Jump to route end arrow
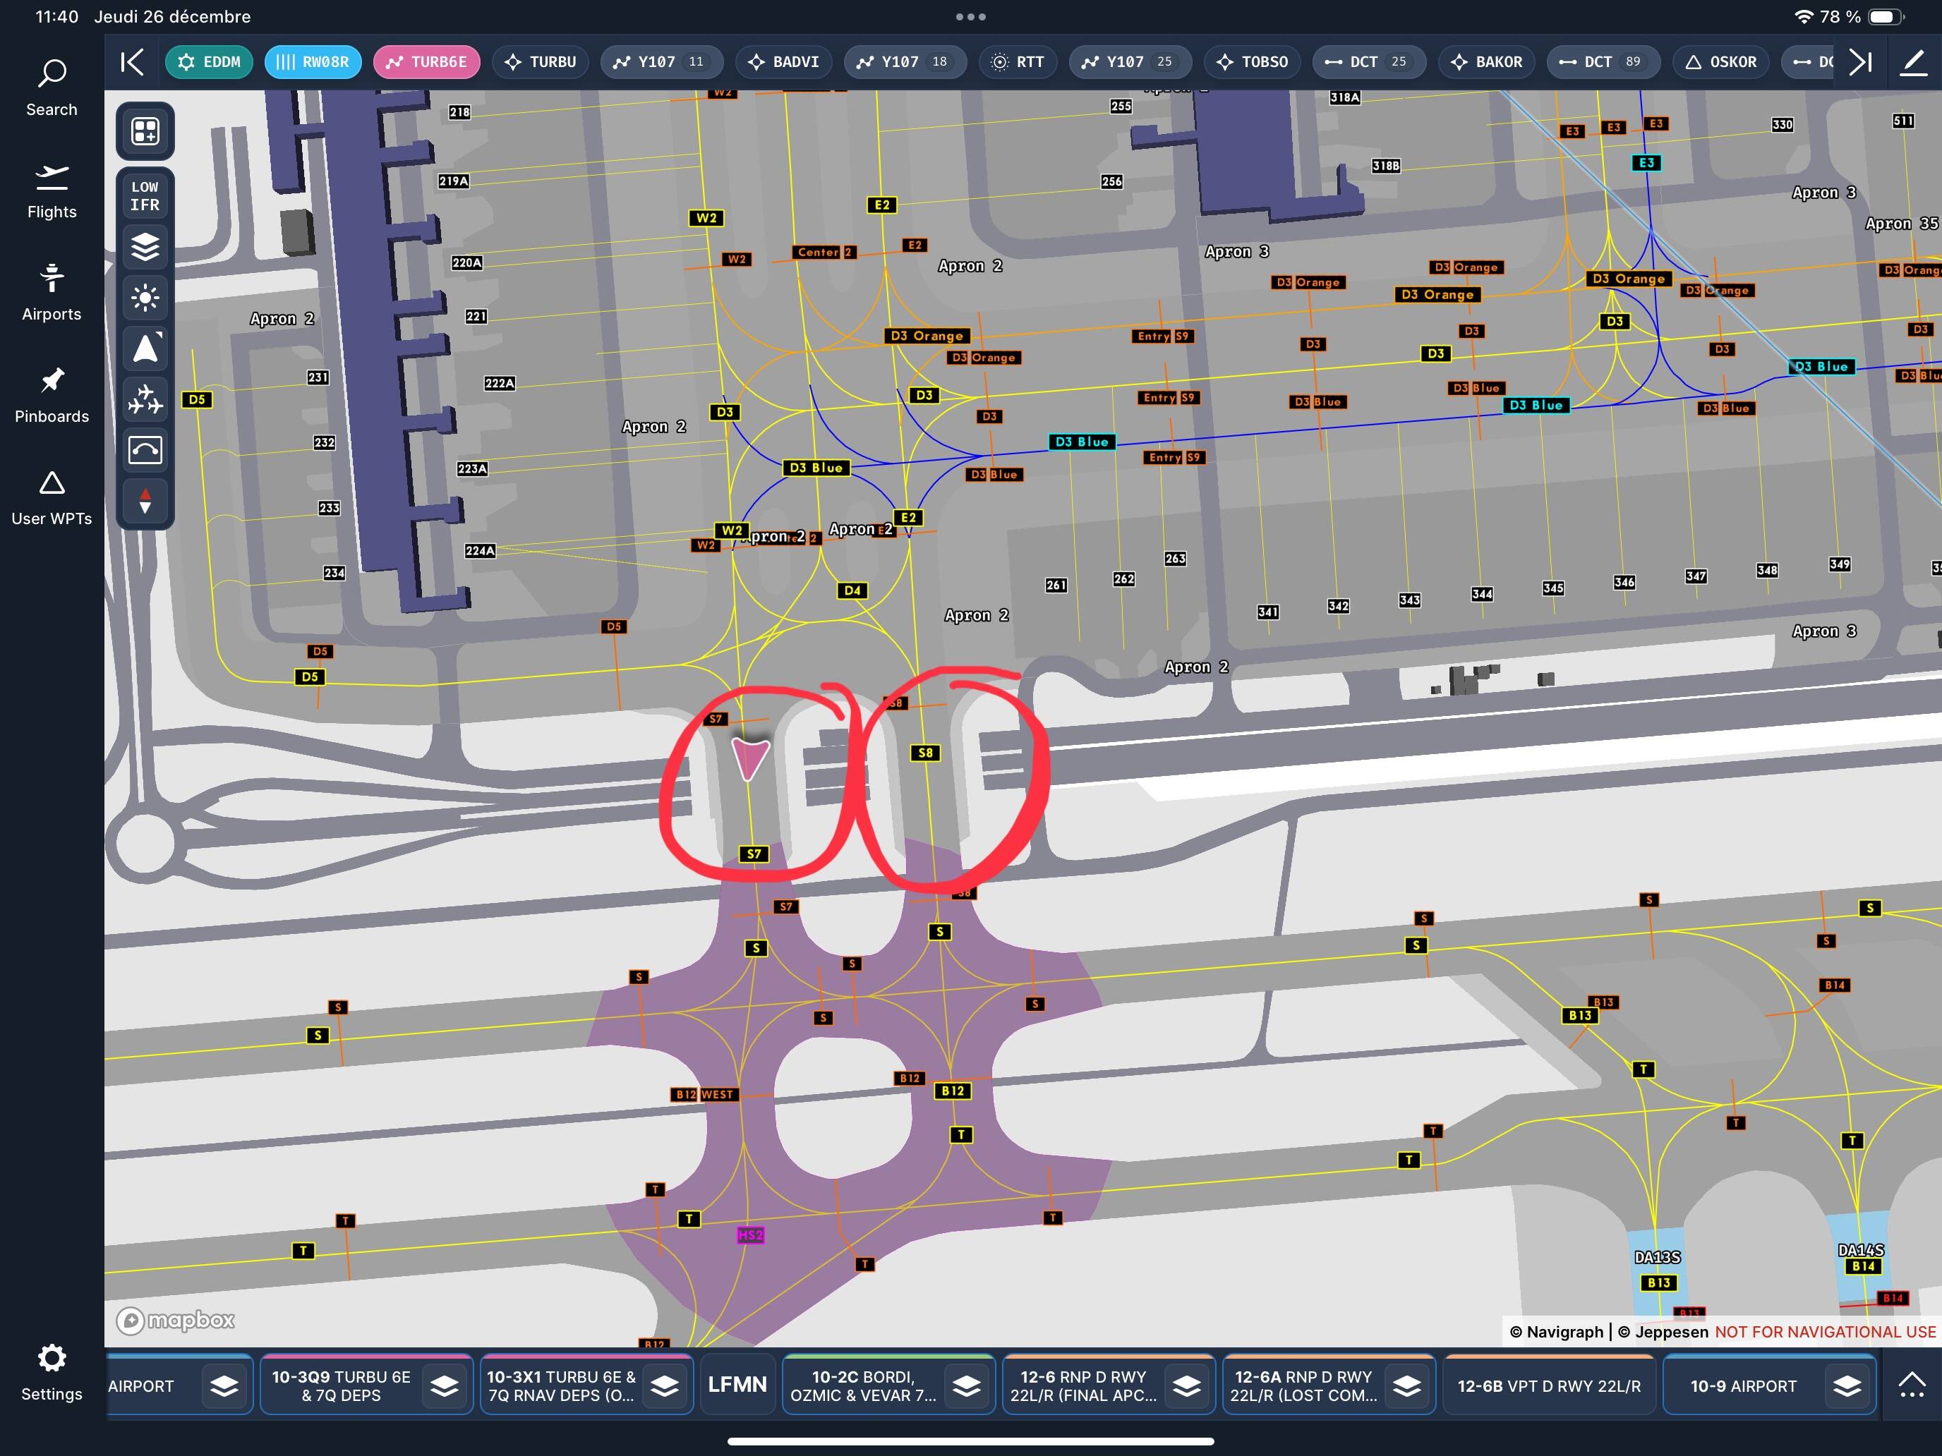 (x=1862, y=62)
